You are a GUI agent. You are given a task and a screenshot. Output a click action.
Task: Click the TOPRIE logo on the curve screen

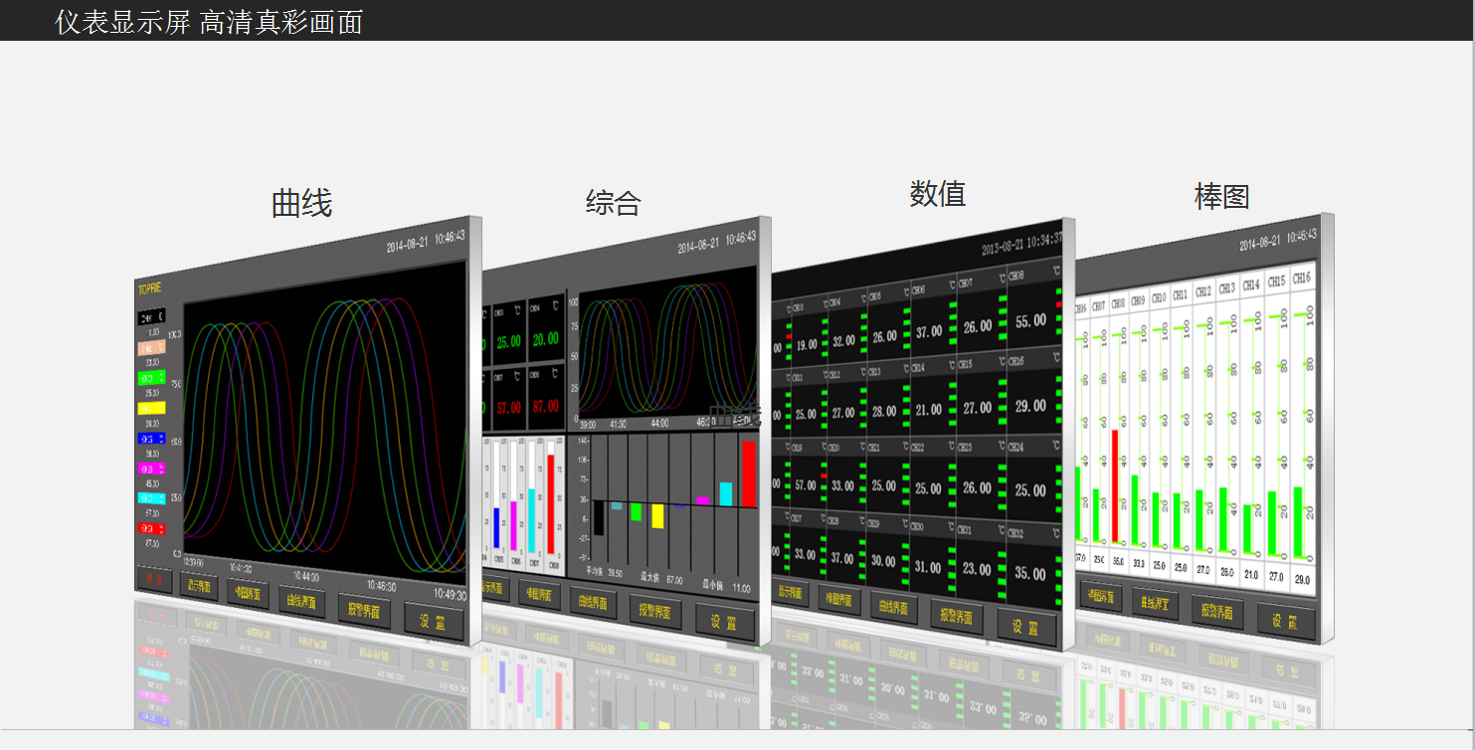149,288
